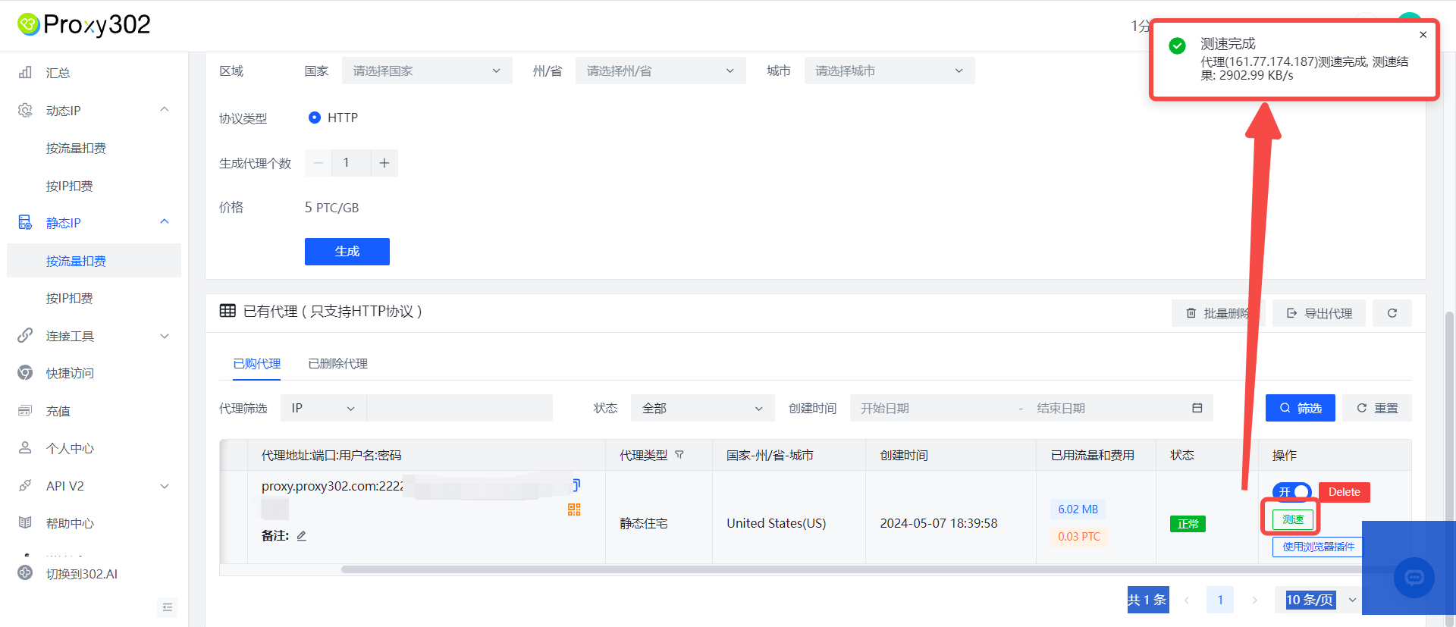Click the 使用浏览器插件 button

[x=1318, y=547]
